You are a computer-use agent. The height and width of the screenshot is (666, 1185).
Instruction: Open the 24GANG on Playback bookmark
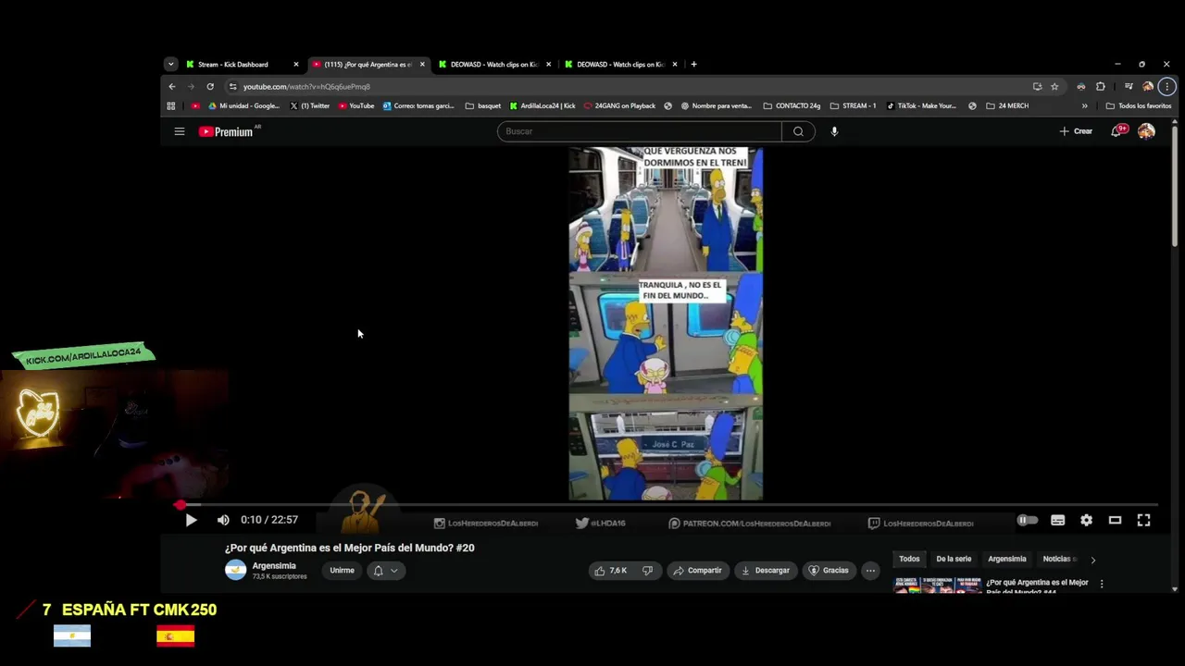[619, 105]
